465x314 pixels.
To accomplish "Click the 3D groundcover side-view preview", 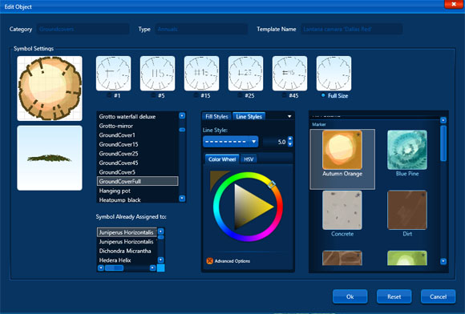I will [50, 158].
